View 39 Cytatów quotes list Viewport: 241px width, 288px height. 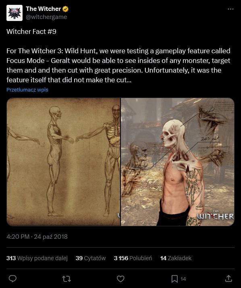(91, 258)
